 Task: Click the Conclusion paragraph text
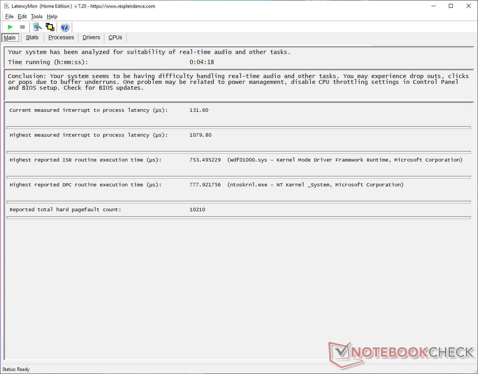point(238,82)
